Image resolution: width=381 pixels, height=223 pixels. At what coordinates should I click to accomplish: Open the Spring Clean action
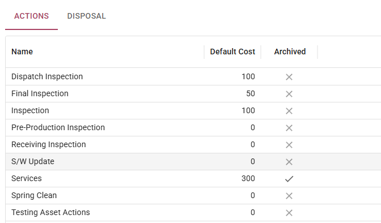pos(34,195)
